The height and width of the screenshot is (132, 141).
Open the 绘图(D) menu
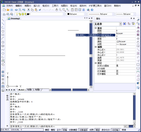click(x=64, y=6)
